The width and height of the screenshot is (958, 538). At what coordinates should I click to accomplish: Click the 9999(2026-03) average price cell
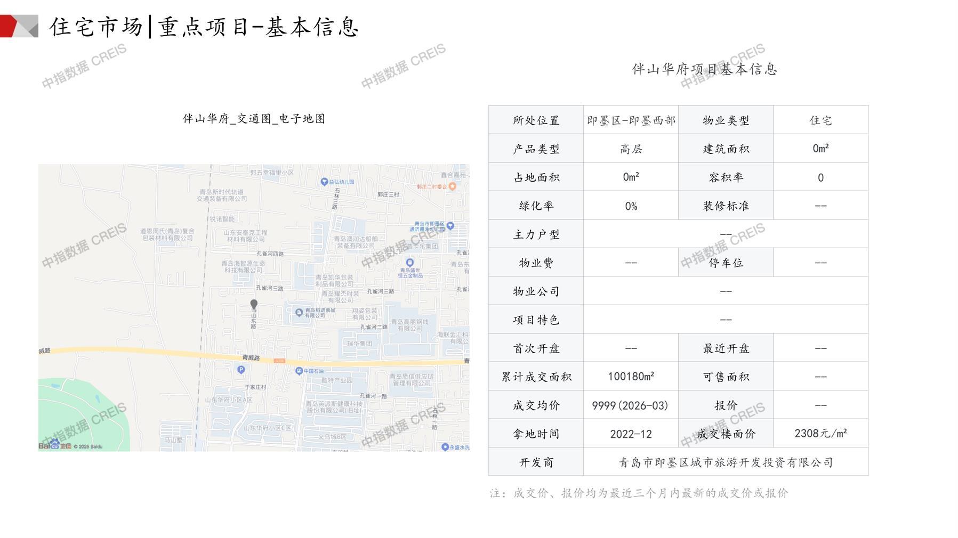tap(630, 405)
